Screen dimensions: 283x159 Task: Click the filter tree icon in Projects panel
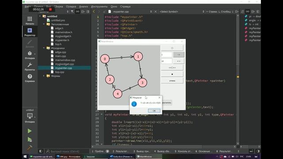(x=72, y=11)
